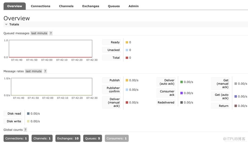248x143 pixels.
Task: Click the Publisher confirm color swatch
Action: (127, 90)
